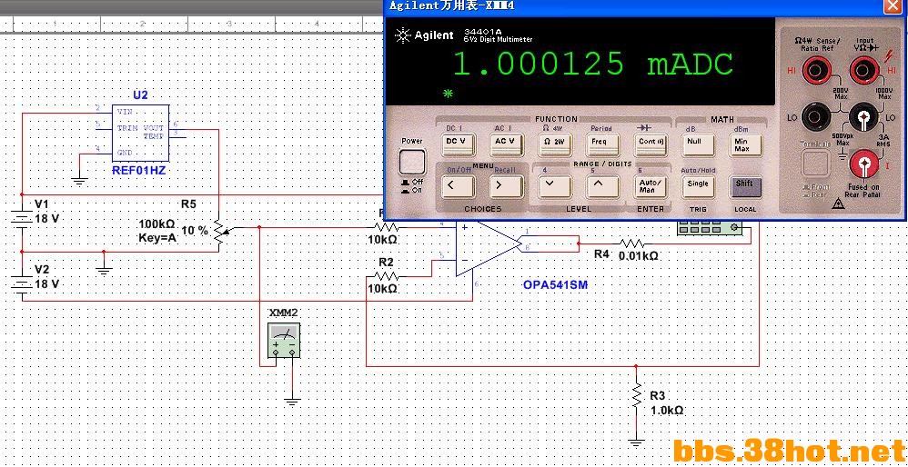Click the 10 % potentiometer setting
908x467 pixels.
point(195,231)
